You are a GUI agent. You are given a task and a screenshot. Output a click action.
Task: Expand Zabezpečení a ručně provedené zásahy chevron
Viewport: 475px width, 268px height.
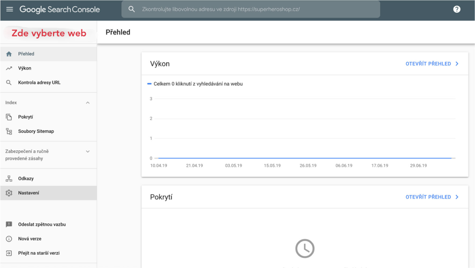87,151
